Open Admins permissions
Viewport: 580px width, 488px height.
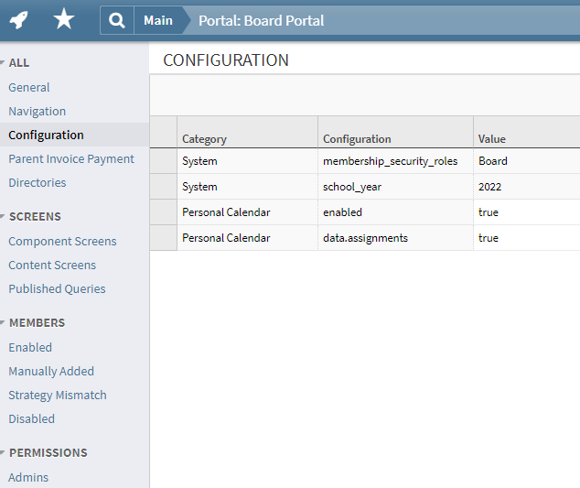pyautogui.click(x=28, y=477)
